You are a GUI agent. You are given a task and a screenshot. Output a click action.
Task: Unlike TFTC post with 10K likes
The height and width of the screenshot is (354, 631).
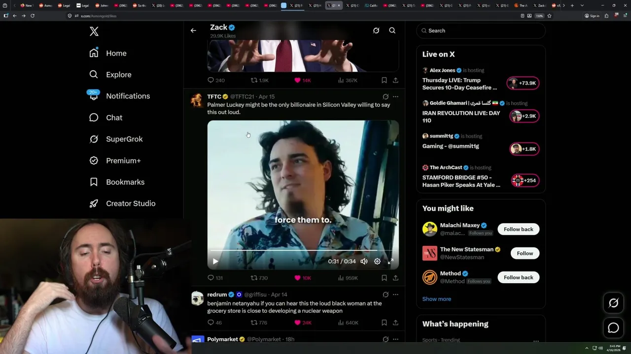tap(303, 278)
